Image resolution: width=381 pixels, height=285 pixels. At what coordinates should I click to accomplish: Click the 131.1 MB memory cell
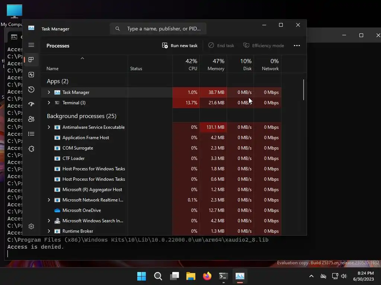click(x=213, y=127)
